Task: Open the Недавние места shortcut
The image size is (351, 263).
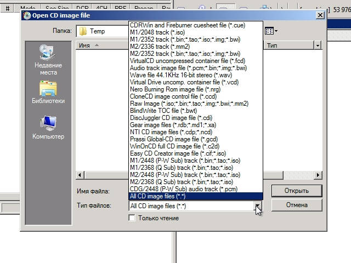Action: [x=48, y=59]
